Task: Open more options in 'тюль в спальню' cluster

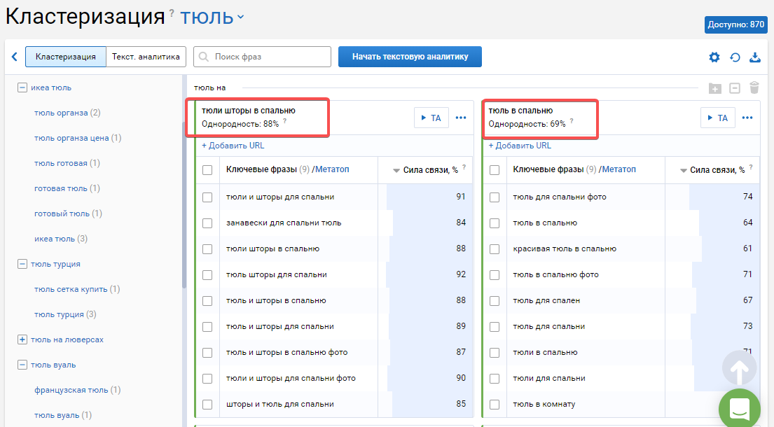Action: coord(747,118)
